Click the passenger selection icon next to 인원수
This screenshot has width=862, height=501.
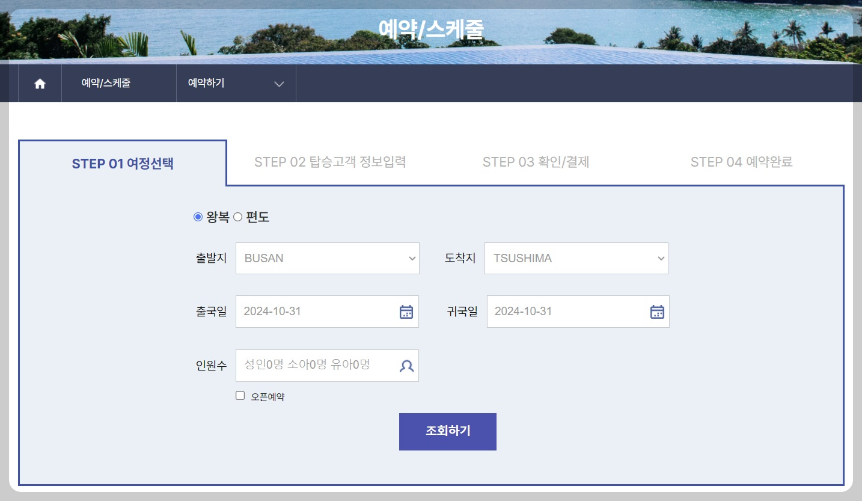point(407,365)
